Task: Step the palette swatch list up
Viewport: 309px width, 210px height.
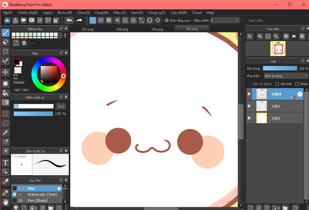Action: 65,34
